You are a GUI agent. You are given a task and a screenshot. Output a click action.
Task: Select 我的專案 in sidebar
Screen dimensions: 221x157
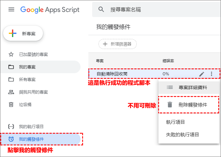click(27, 67)
